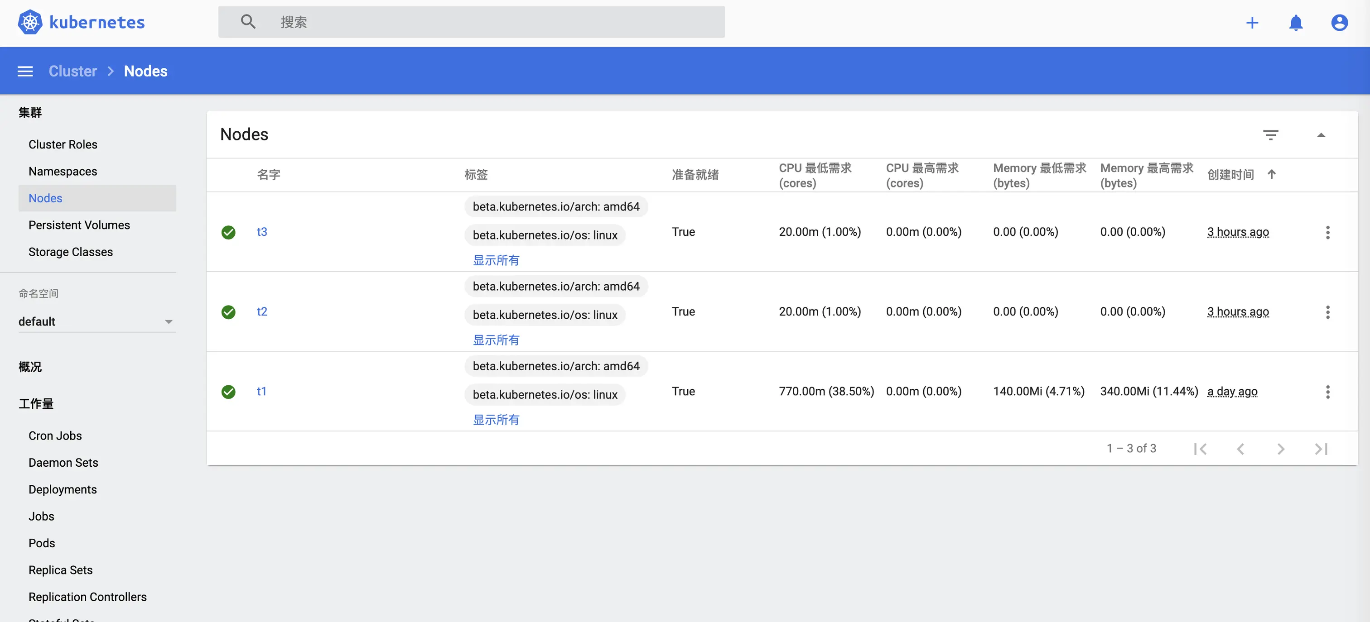This screenshot has height=622, width=1370.
Task: Click the green status icon for t1
Action: point(228,392)
